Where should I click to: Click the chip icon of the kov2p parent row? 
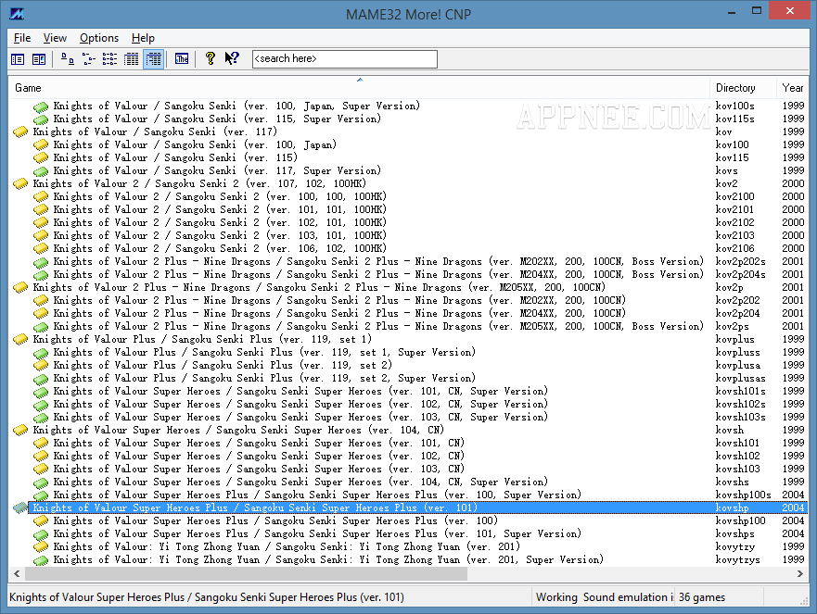pos(20,287)
